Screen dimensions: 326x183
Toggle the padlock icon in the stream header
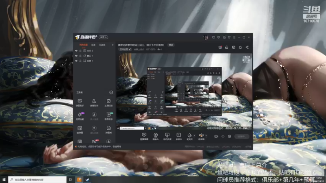pyautogui.click(x=227, y=47)
